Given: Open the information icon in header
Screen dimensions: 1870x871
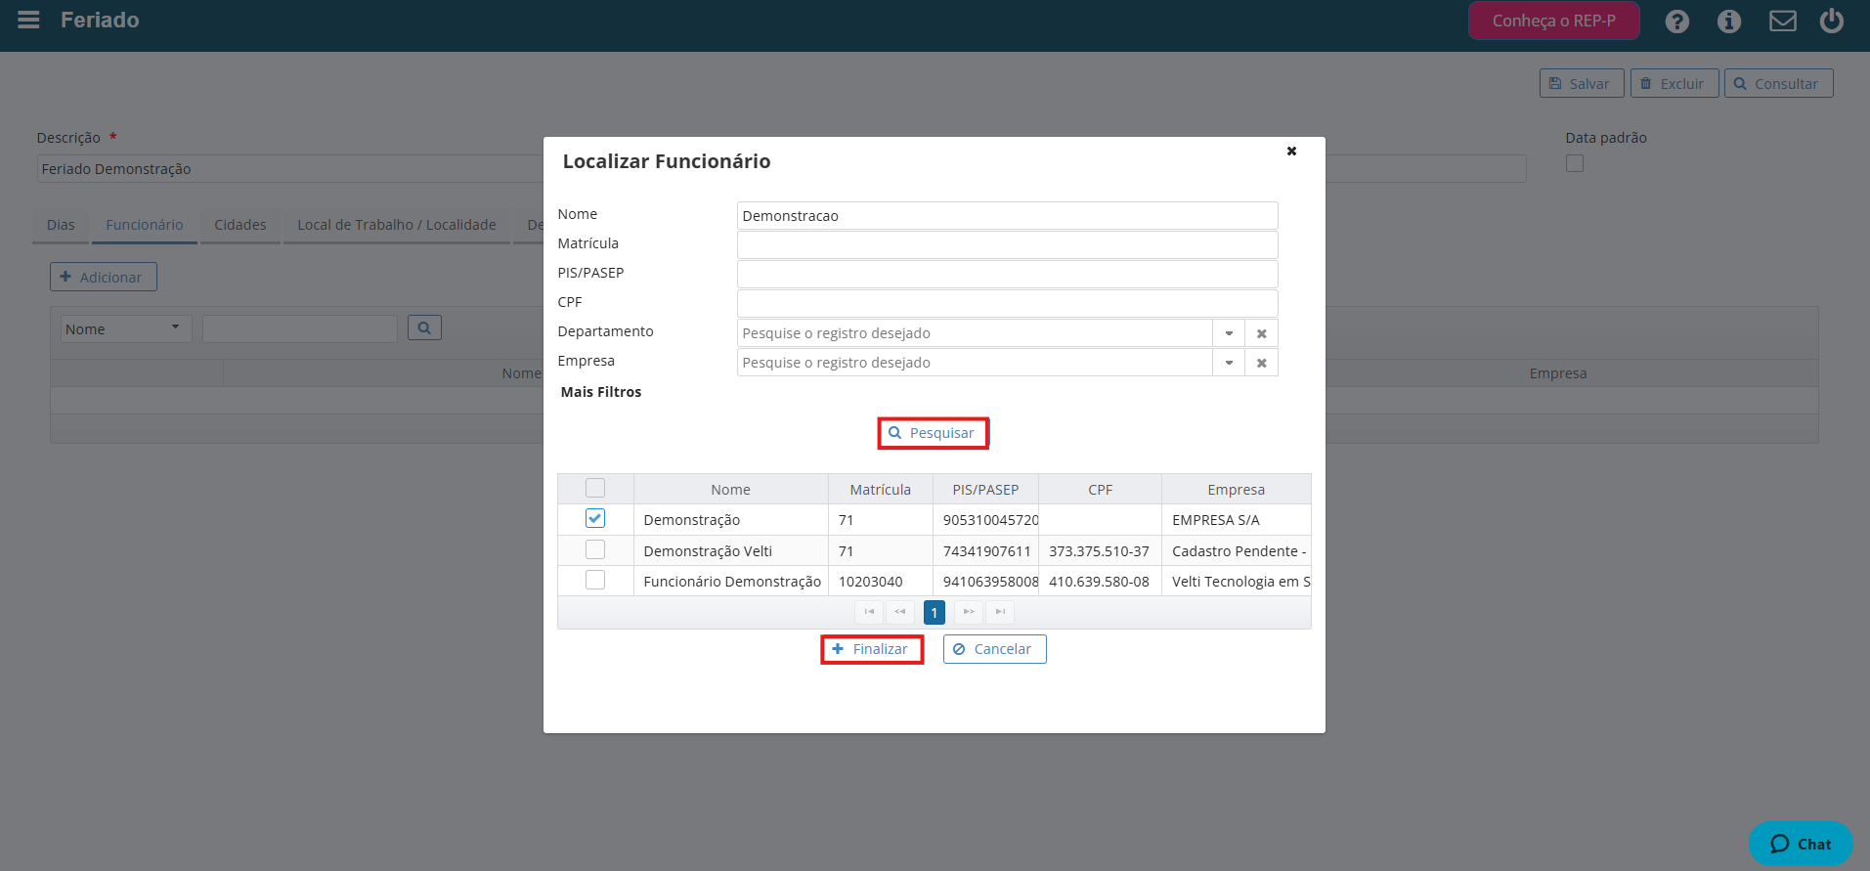Looking at the screenshot, I should coord(1728,21).
